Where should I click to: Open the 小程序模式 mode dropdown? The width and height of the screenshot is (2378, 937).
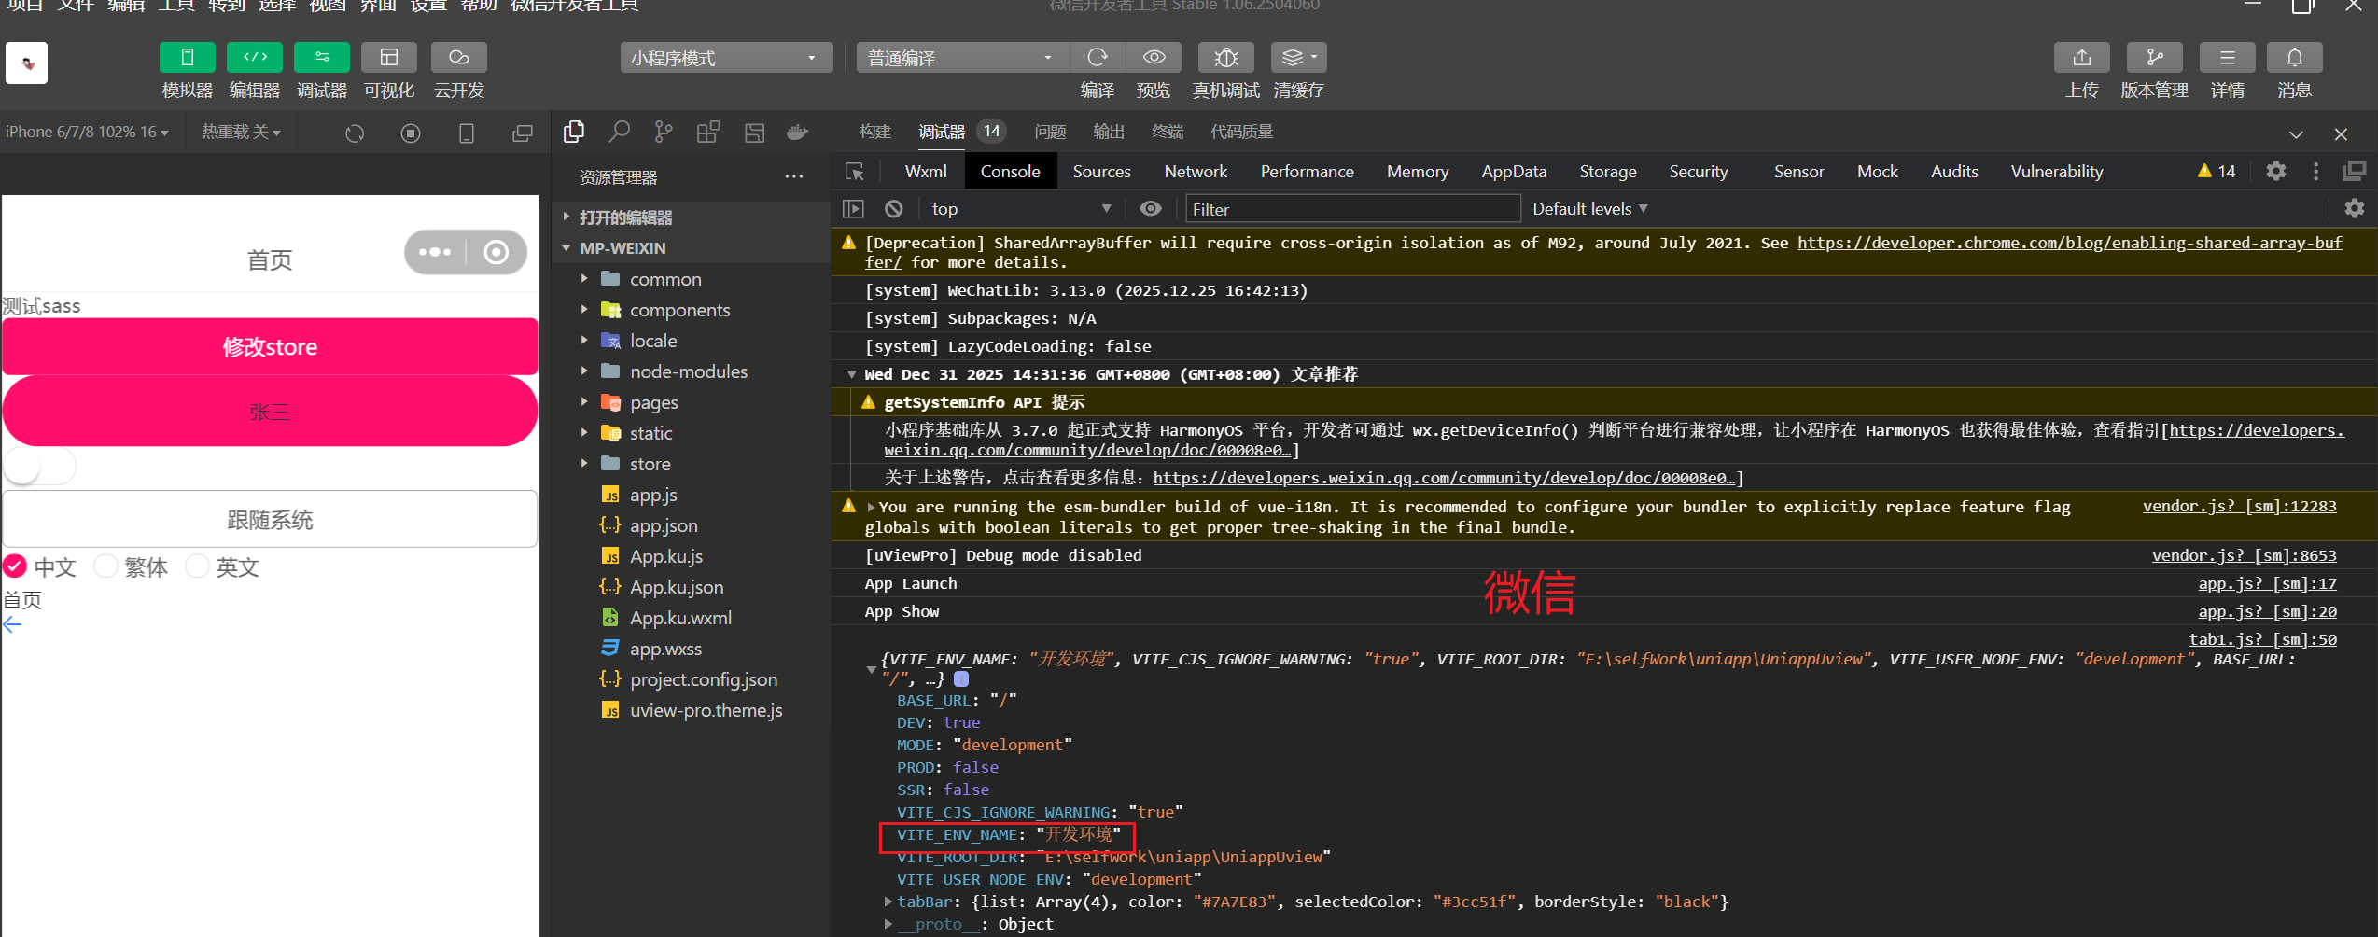pyautogui.click(x=726, y=58)
